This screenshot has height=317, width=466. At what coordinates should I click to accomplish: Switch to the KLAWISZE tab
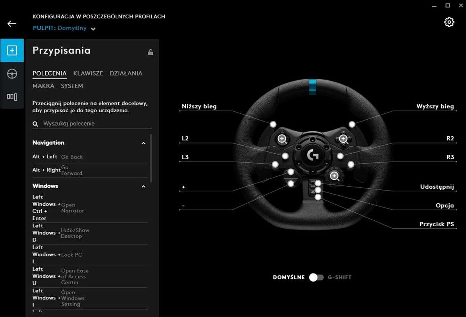(x=88, y=73)
